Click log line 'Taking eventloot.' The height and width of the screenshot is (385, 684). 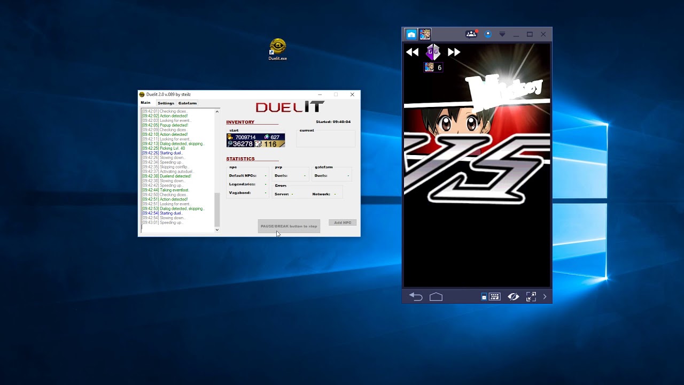(x=166, y=190)
